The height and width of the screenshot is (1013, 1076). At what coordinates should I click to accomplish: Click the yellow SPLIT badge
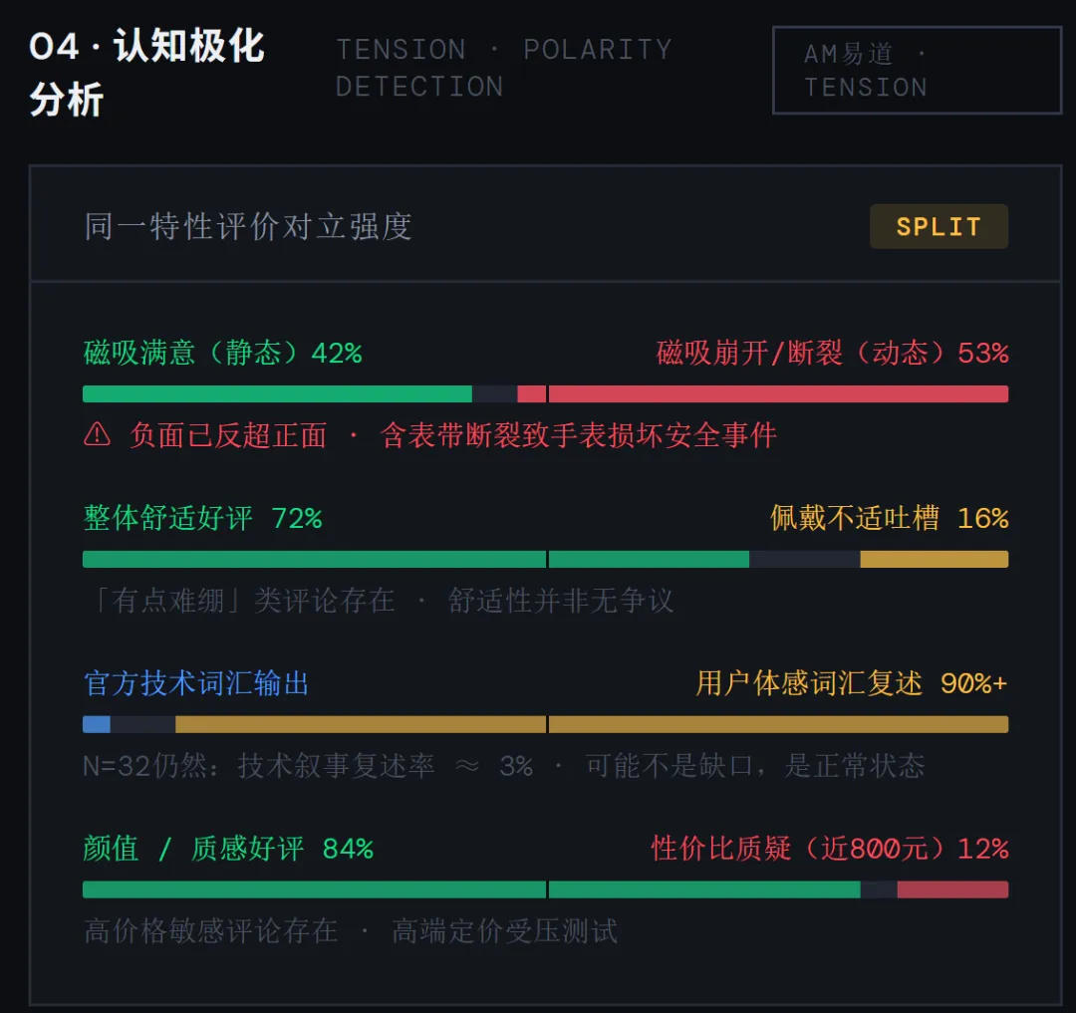[x=939, y=226]
